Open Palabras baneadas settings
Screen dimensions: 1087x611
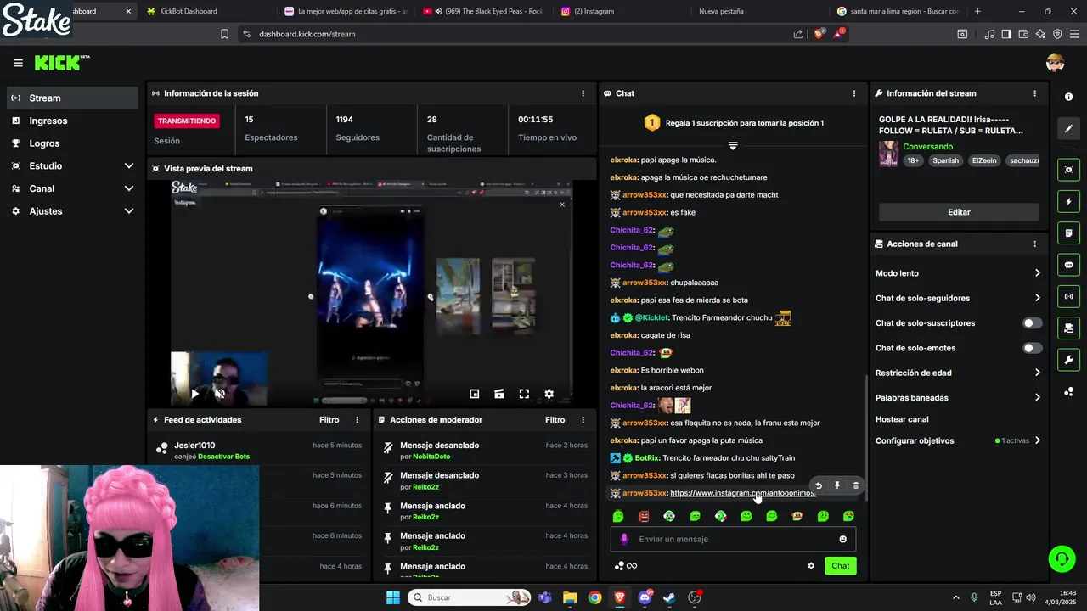click(958, 397)
